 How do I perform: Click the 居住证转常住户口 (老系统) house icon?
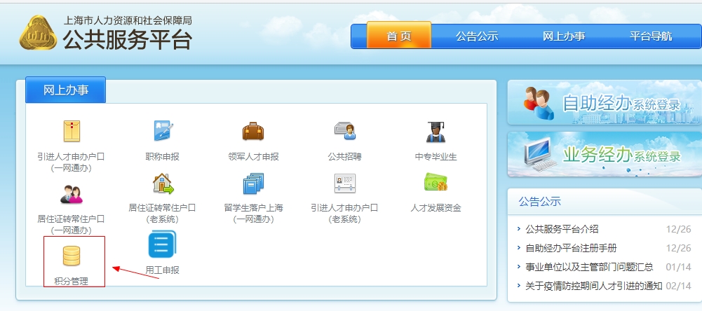[163, 184]
